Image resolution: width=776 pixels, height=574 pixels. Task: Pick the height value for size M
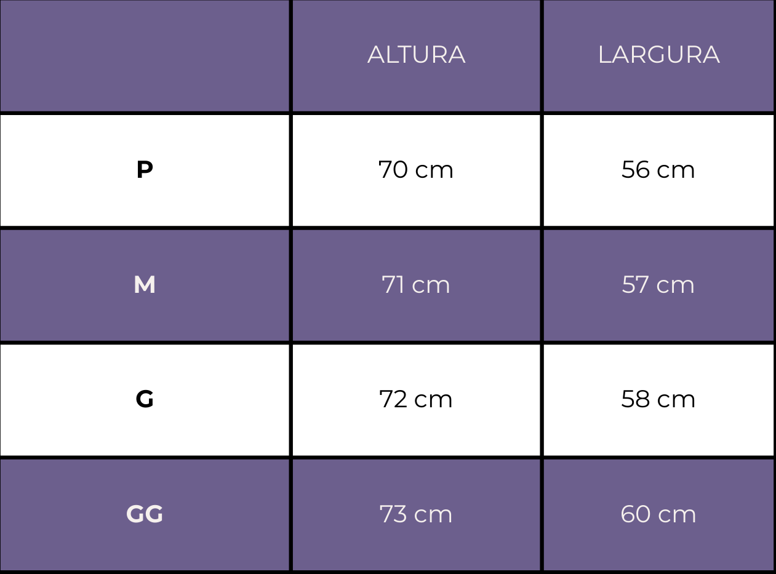(x=416, y=285)
